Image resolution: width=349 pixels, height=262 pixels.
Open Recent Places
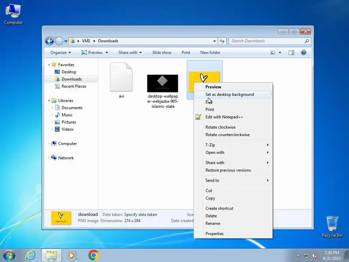(x=74, y=86)
